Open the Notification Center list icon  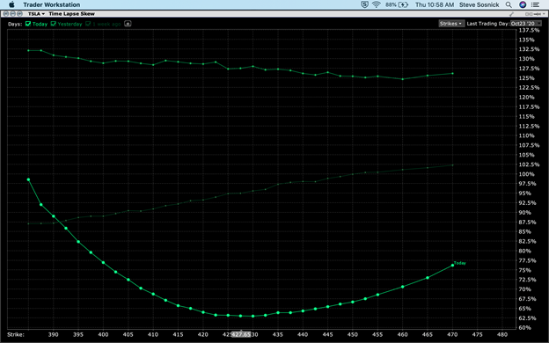(x=535, y=4)
